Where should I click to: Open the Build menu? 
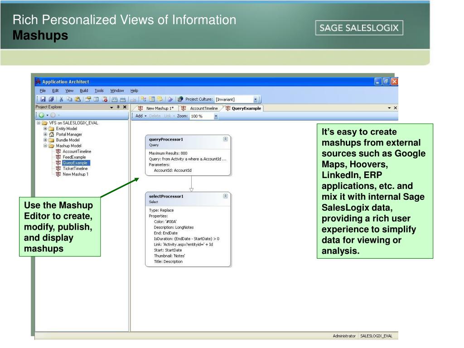[x=84, y=91]
